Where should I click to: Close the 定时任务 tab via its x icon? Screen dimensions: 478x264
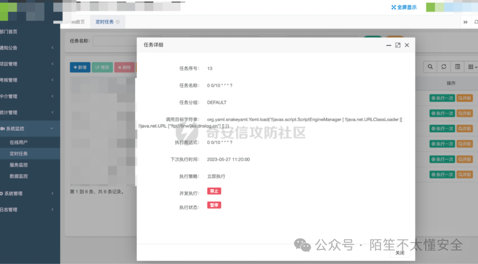click(118, 22)
